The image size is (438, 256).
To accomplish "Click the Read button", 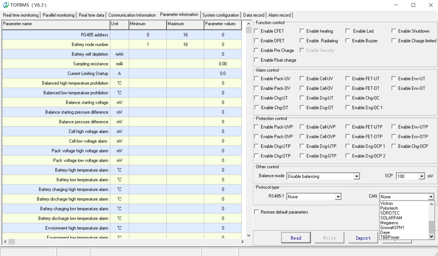I will [296, 238].
